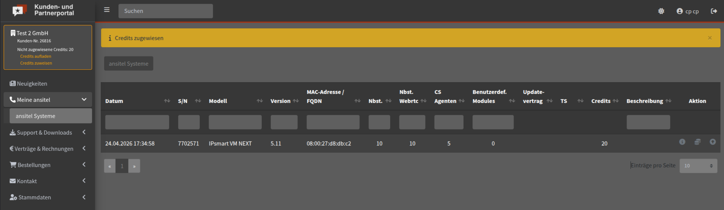Image resolution: width=724 pixels, height=210 pixels.
Task: Sort the table by S/N
Action: 198,101
